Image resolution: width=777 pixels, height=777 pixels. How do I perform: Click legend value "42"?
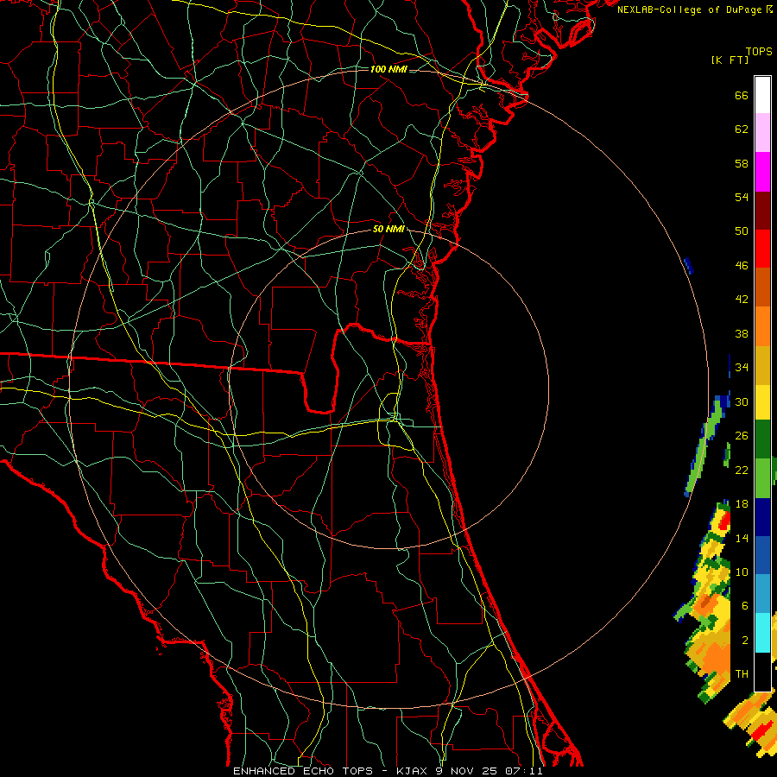coord(742,300)
